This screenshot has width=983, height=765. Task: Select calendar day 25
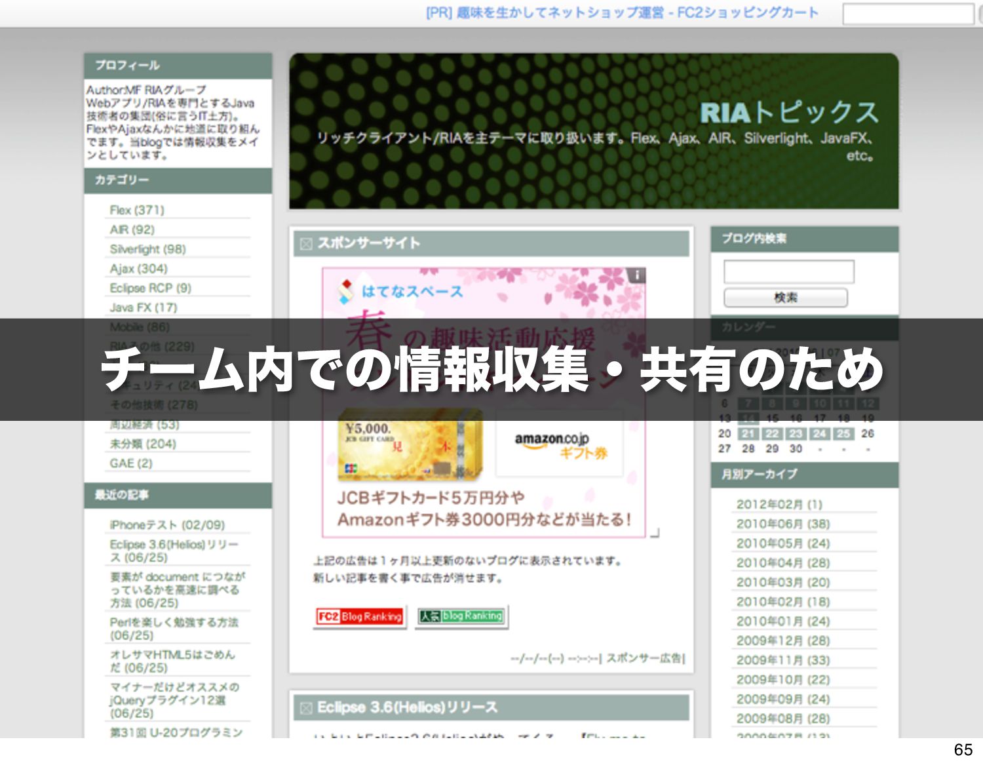pyautogui.click(x=844, y=434)
